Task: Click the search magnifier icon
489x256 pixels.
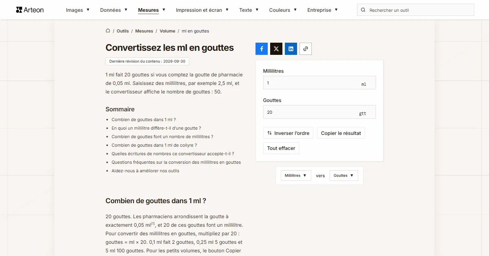Action: coord(363,10)
